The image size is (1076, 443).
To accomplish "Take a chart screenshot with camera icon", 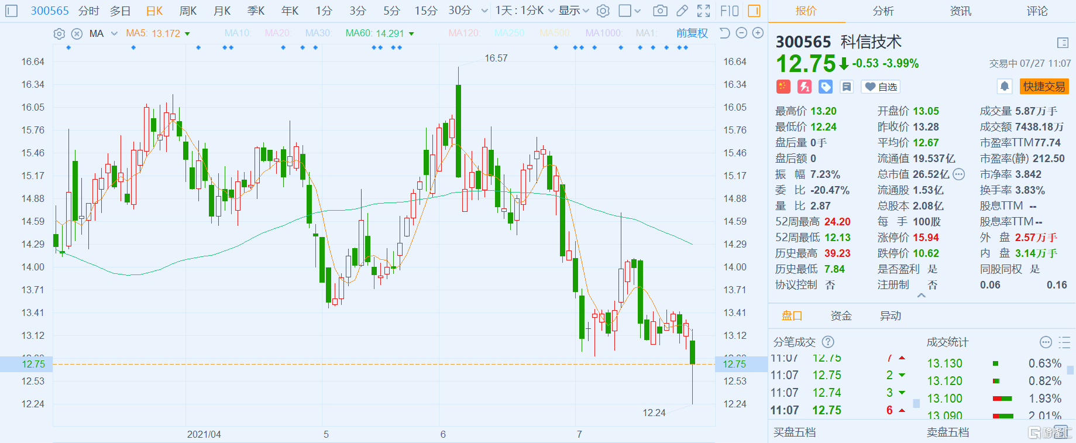I will 660,11.
